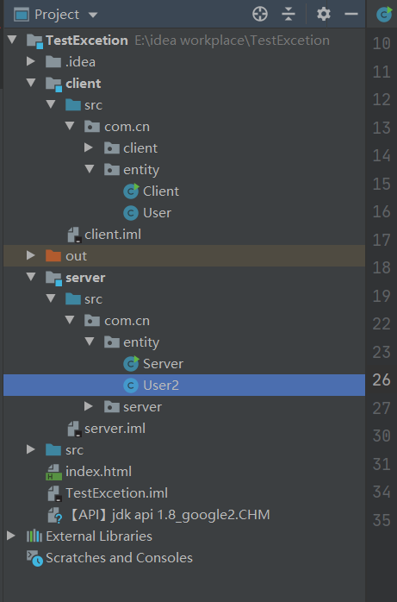Click the orange out folder icon
The width and height of the screenshot is (397, 602).
coord(53,255)
